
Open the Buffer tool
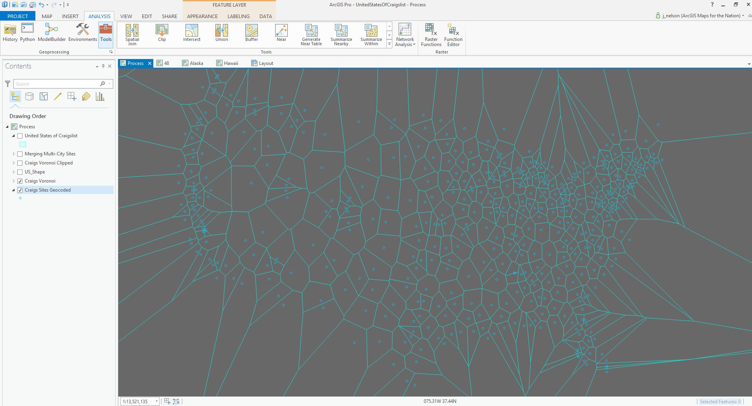tap(252, 33)
